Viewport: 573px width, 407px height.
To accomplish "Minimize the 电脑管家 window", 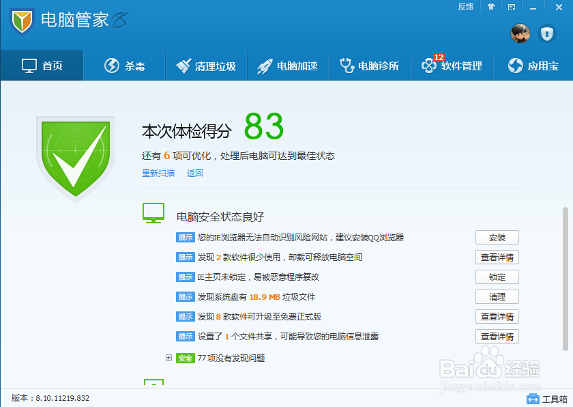I will coord(533,8).
